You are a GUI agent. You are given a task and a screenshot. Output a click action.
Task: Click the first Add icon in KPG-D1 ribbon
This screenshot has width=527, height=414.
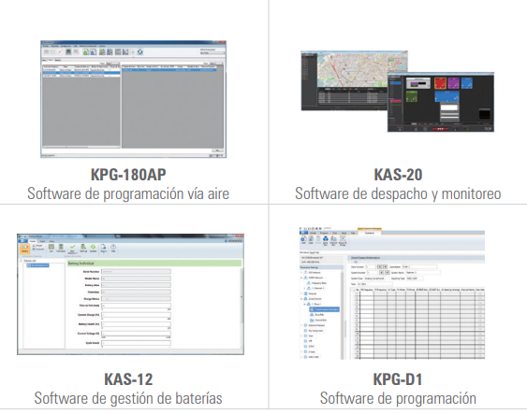[303, 239]
